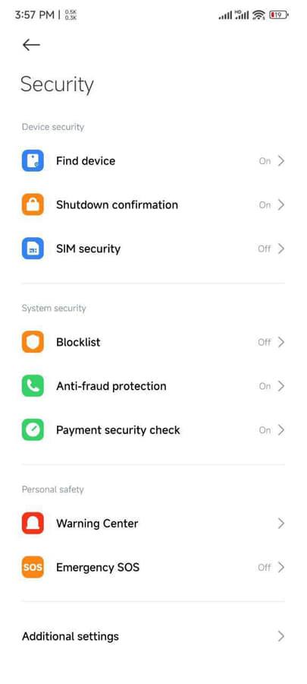The image size is (307, 684).
Task: Open Anti-fraud protection entry
Action: (x=153, y=386)
